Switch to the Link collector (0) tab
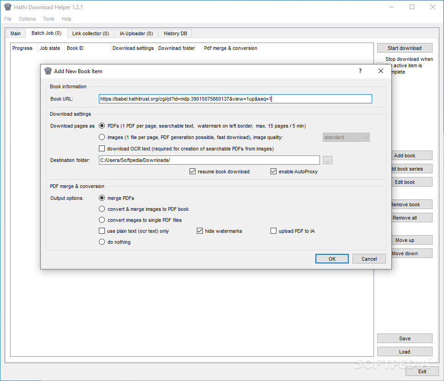 click(x=91, y=33)
